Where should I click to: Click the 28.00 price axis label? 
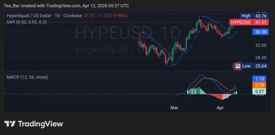[261, 58]
